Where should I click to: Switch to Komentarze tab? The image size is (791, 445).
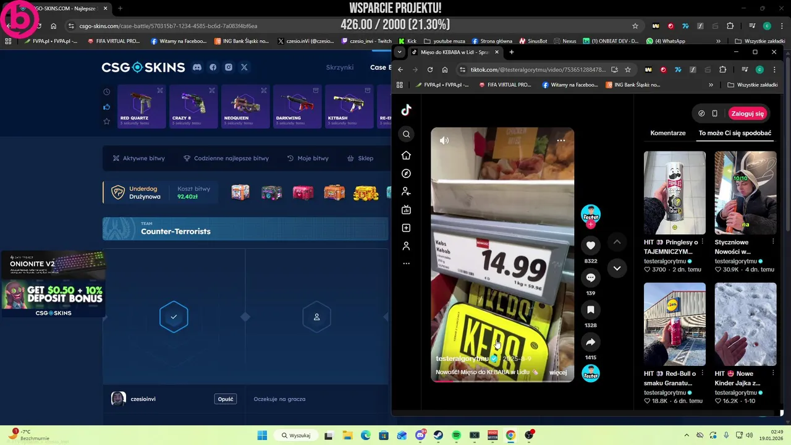pyautogui.click(x=668, y=133)
